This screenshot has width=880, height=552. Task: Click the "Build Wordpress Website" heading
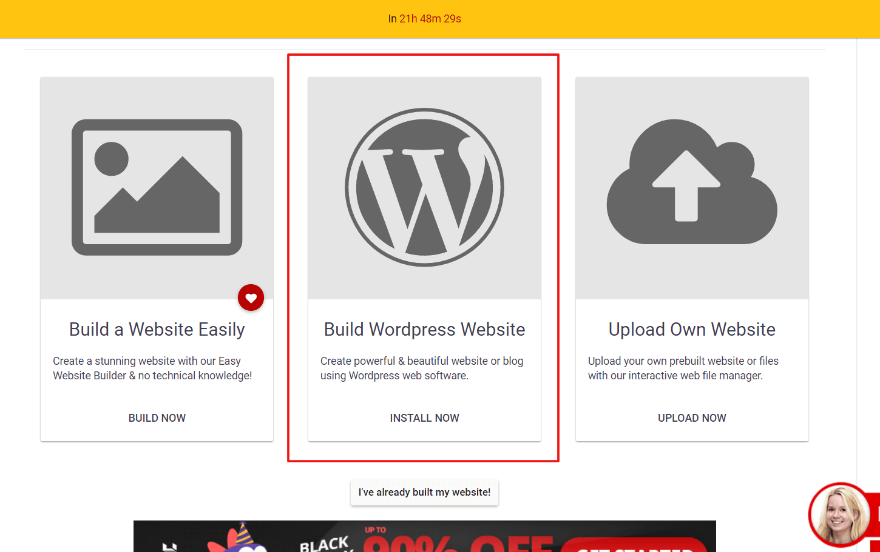(x=425, y=329)
